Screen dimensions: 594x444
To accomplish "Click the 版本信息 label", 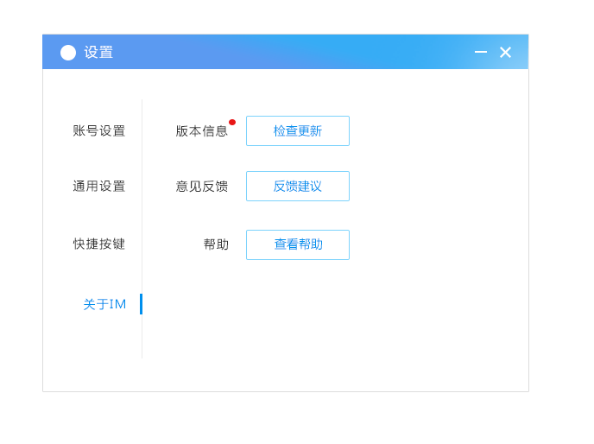I will tap(201, 131).
